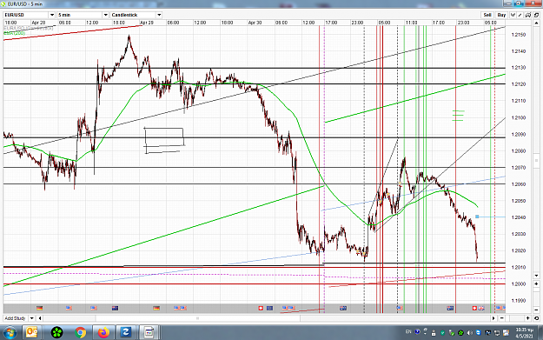Image resolution: width=543 pixels, height=340 pixels.
Task: Open Outlook from the taskbar
Action: pyautogui.click(x=32, y=333)
